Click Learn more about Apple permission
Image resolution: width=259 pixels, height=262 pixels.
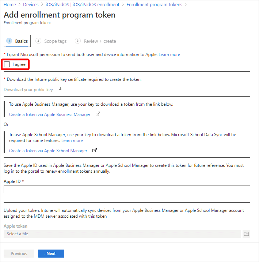pyautogui.click(x=169, y=55)
